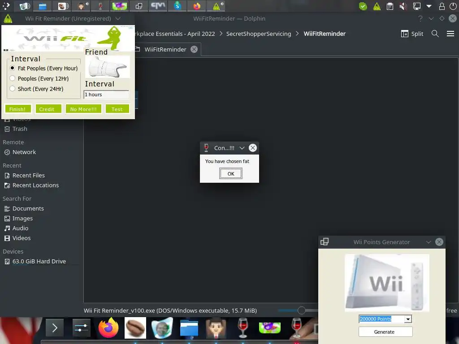
Task: Open the Dolphin hamburger menu
Action: point(450,34)
